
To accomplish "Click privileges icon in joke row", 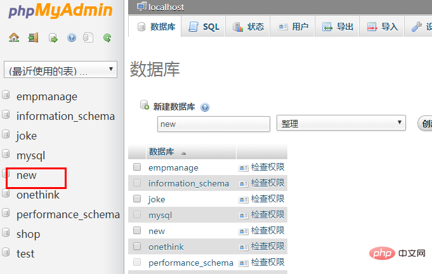I will pyautogui.click(x=244, y=199).
